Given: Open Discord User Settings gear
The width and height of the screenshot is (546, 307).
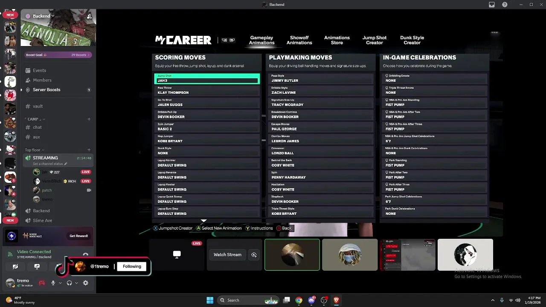Looking at the screenshot, I should 86,283.
